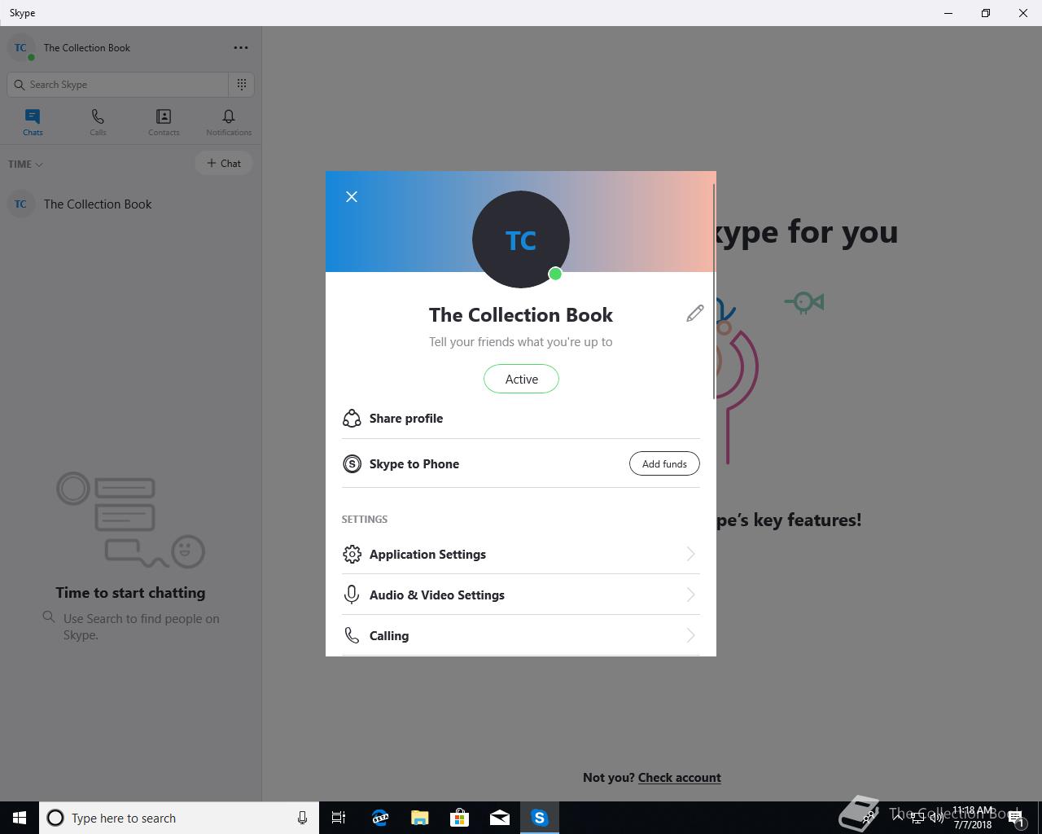Click Add funds button
The height and width of the screenshot is (834, 1042).
click(664, 463)
